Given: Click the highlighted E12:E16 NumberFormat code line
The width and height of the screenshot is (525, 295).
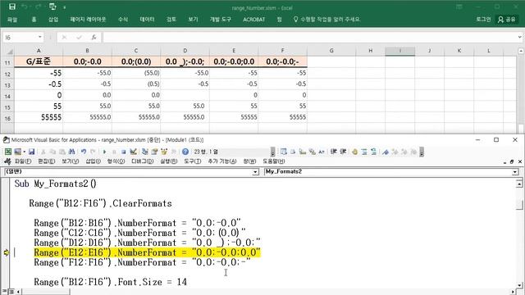Looking at the screenshot, I should point(147,252).
